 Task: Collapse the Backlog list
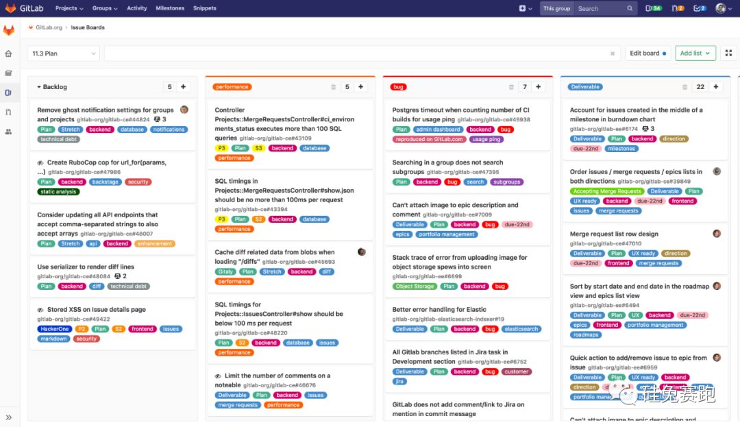[x=39, y=87]
